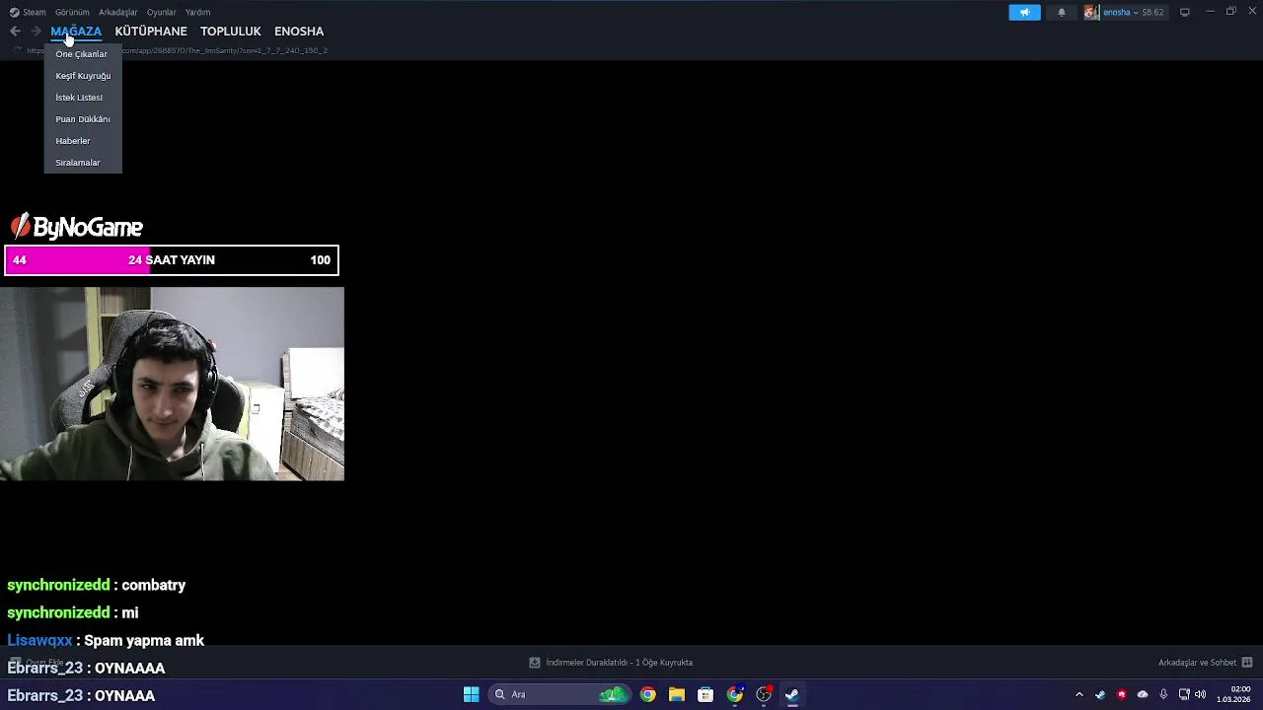Open the Steam announcements megaphone button

coord(1024,12)
